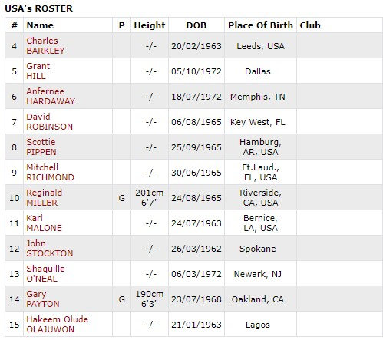Screen dimensions: 383x340
Task: Open Mitchell RICHMOND player link
Action: (x=50, y=172)
